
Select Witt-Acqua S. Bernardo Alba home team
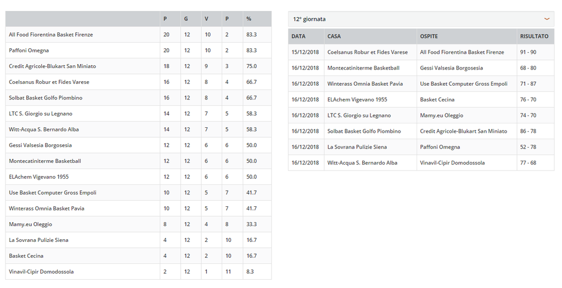[362, 162]
